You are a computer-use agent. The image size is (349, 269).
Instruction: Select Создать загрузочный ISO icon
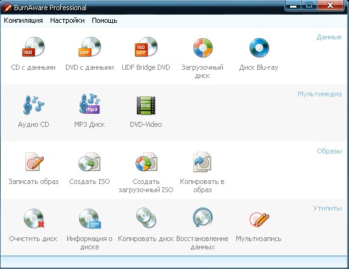[x=146, y=162]
